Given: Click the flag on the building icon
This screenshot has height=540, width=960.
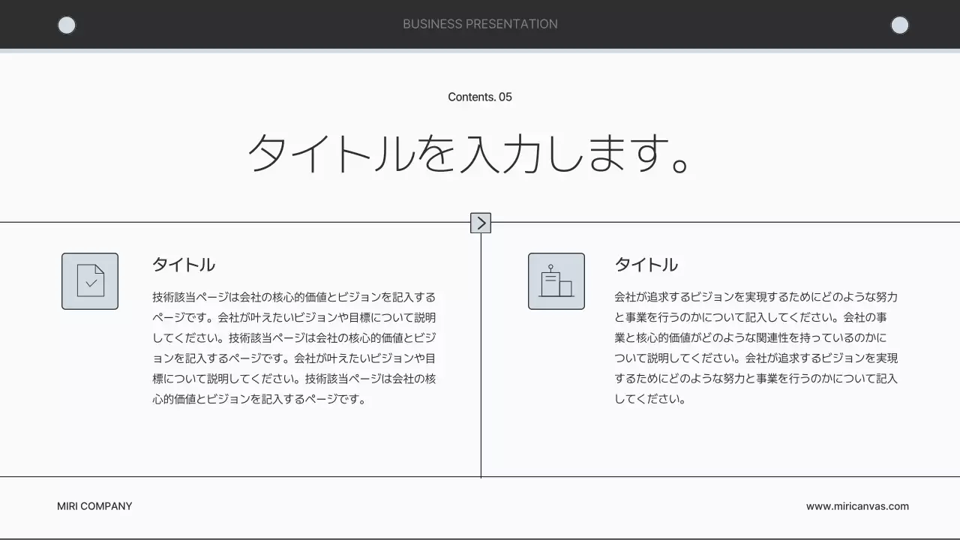Looking at the screenshot, I should (552, 268).
